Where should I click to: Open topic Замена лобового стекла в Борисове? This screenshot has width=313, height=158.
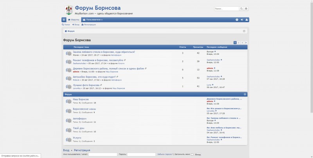point(104,52)
